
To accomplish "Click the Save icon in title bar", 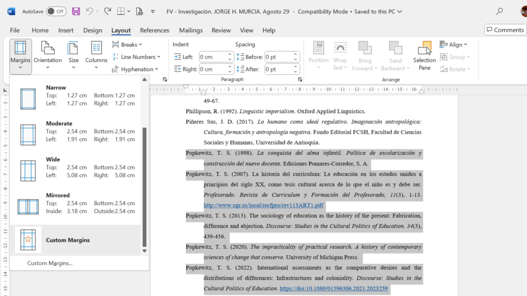I will pyautogui.click(x=76, y=11).
